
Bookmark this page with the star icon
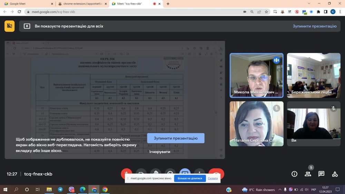pos(266,12)
